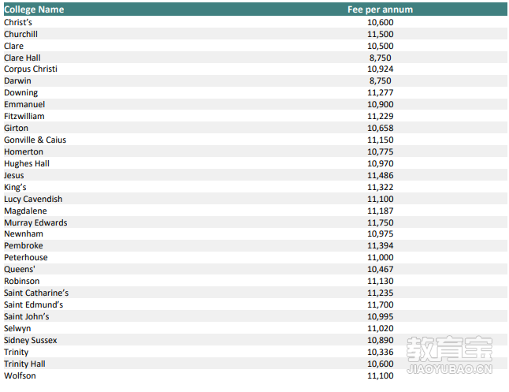The height and width of the screenshot is (392, 509).
Task: Select the Peterhouse college name
Action: [x=26, y=257]
